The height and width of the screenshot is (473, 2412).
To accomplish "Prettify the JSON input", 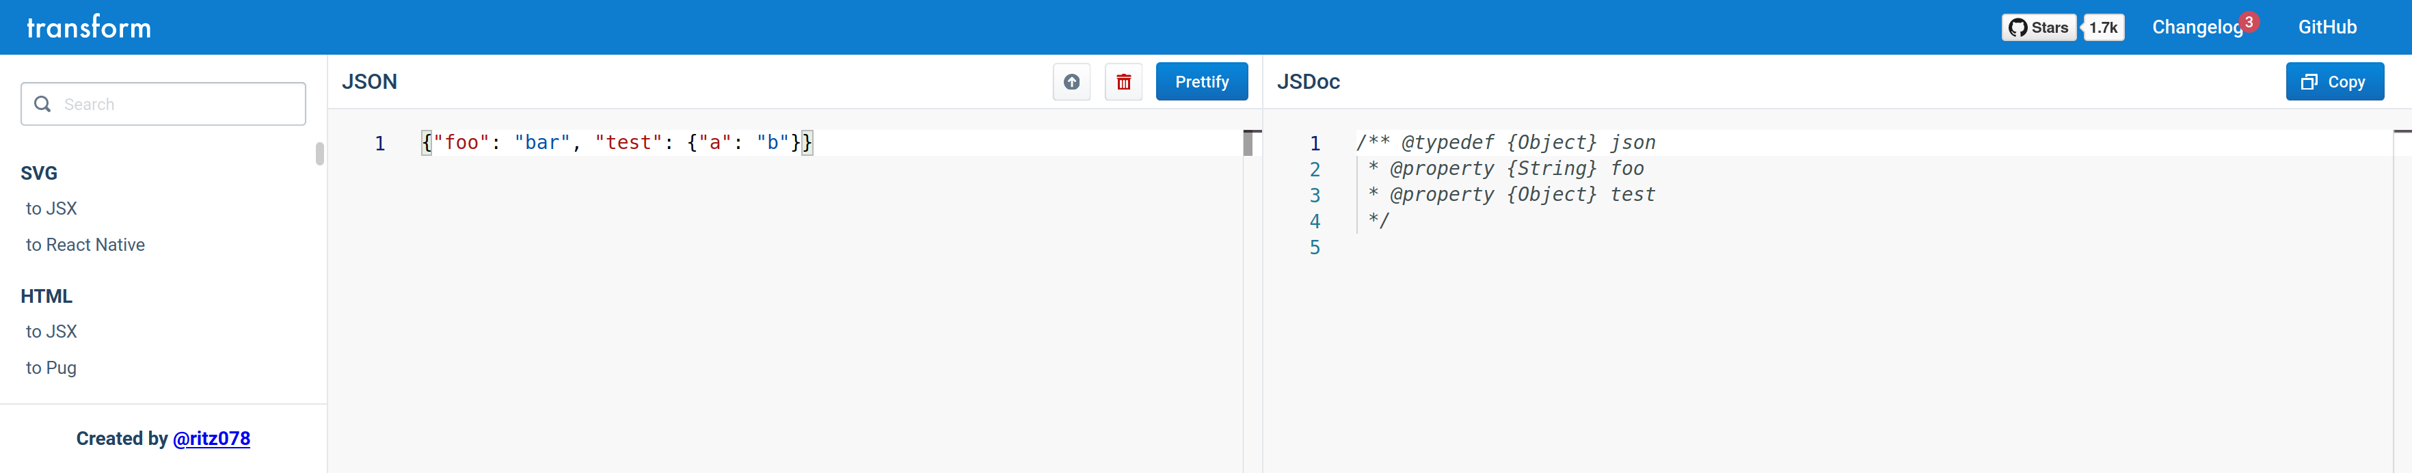I will [1201, 81].
